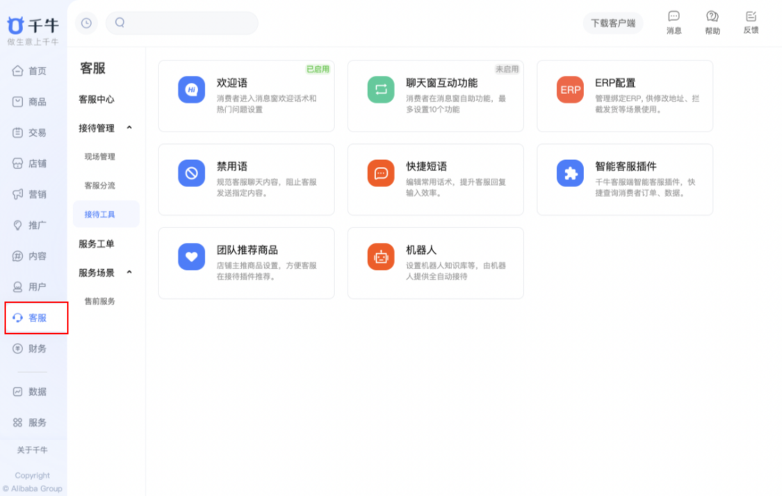
Task: Open 客服分流 submenu item
Action: coord(100,186)
